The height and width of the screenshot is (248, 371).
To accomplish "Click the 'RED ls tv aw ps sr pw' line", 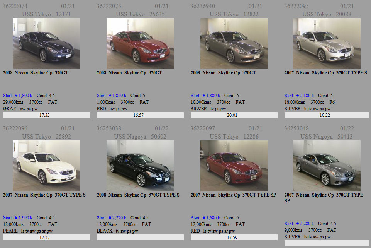I will tap(213, 231).
